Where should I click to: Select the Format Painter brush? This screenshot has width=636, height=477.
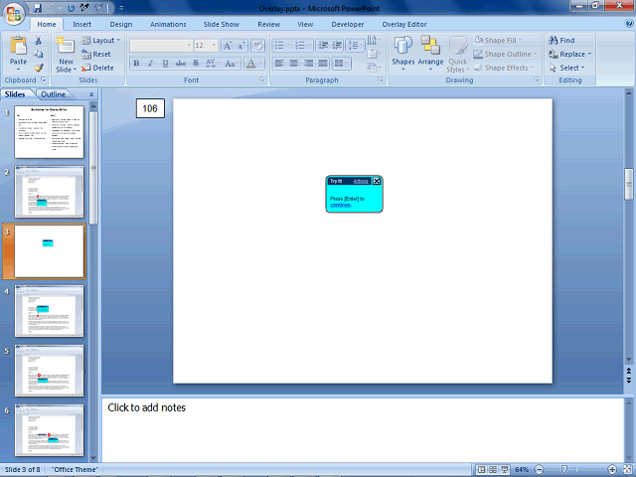[38, 68]
